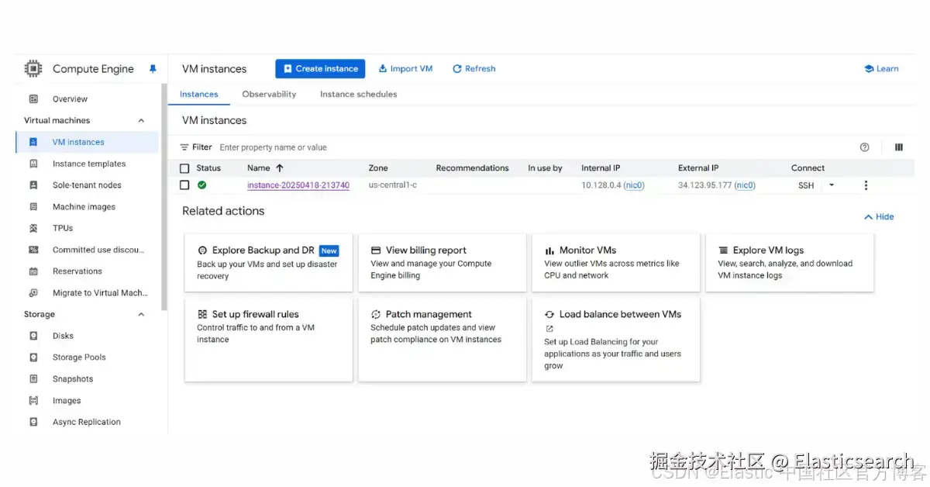
Task: Click the Overview sidebar icon
Action: tap(33, 99)
